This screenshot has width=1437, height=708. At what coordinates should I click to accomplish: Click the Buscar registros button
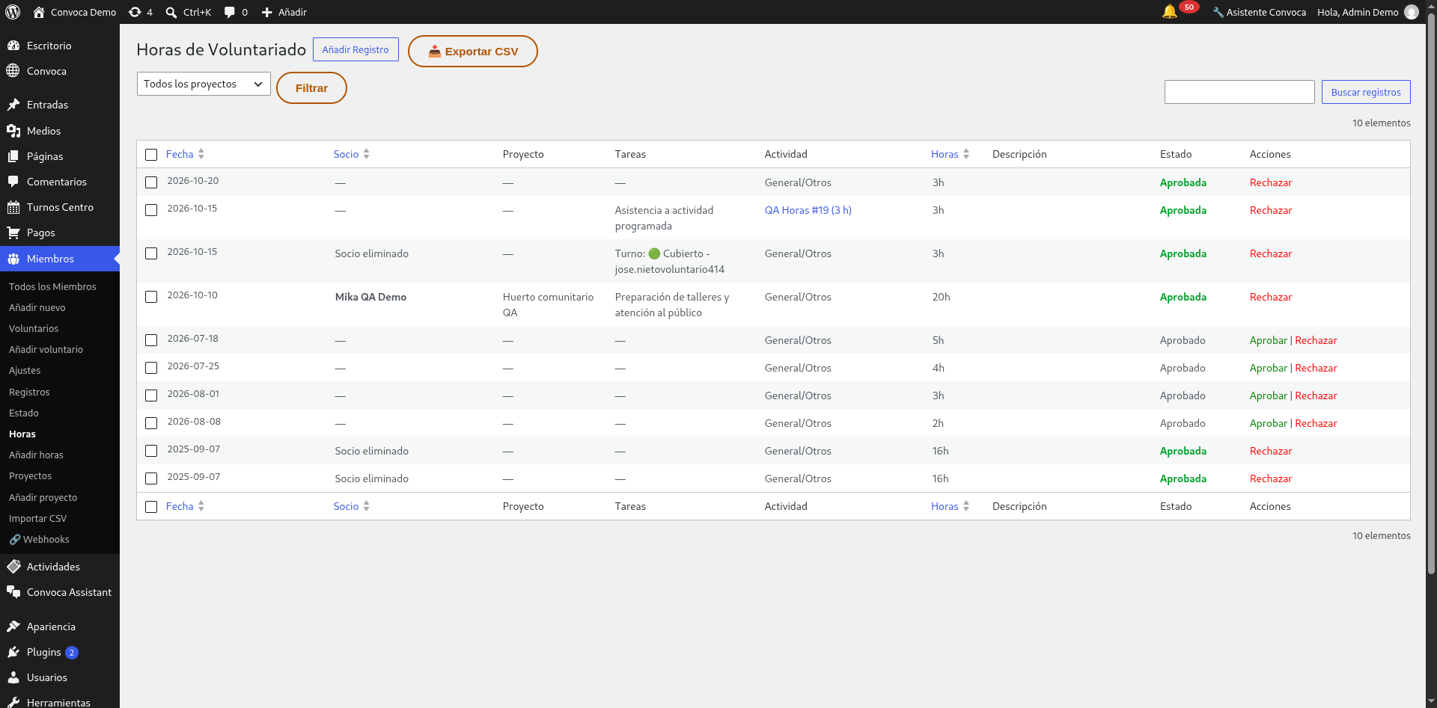click(1366, 92)
